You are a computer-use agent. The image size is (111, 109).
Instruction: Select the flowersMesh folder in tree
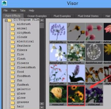[26, 67]
